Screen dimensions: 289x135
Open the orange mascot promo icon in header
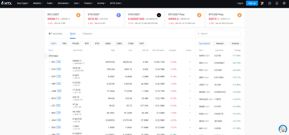pyautogui.click(x=262, y=3)
